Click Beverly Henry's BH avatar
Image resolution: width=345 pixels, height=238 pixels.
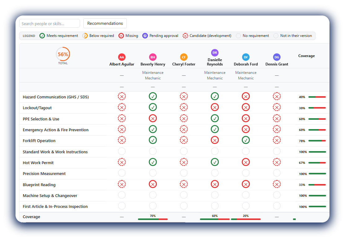(153, 57)
